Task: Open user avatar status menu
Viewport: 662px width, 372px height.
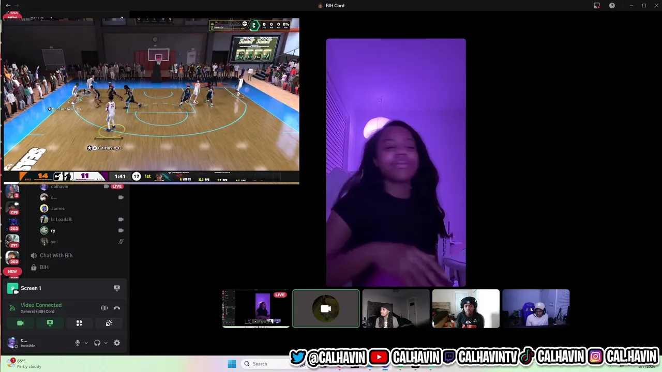Action: [12, 343]
